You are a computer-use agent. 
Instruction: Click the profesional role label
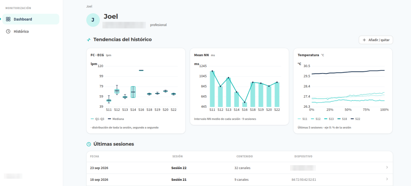[x=158, y=25]
